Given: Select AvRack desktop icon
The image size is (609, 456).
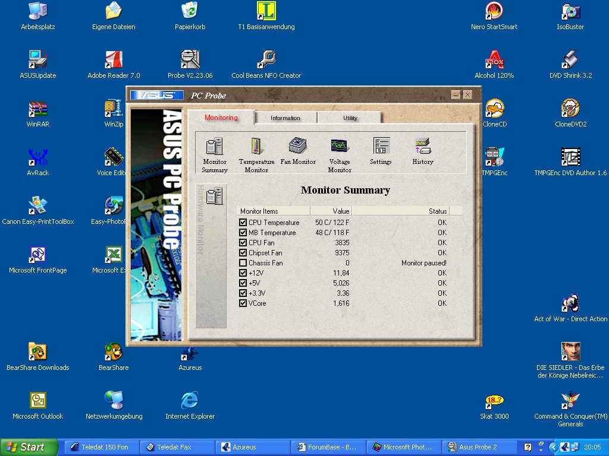Looking at the screenshot, I should point(37,161).
